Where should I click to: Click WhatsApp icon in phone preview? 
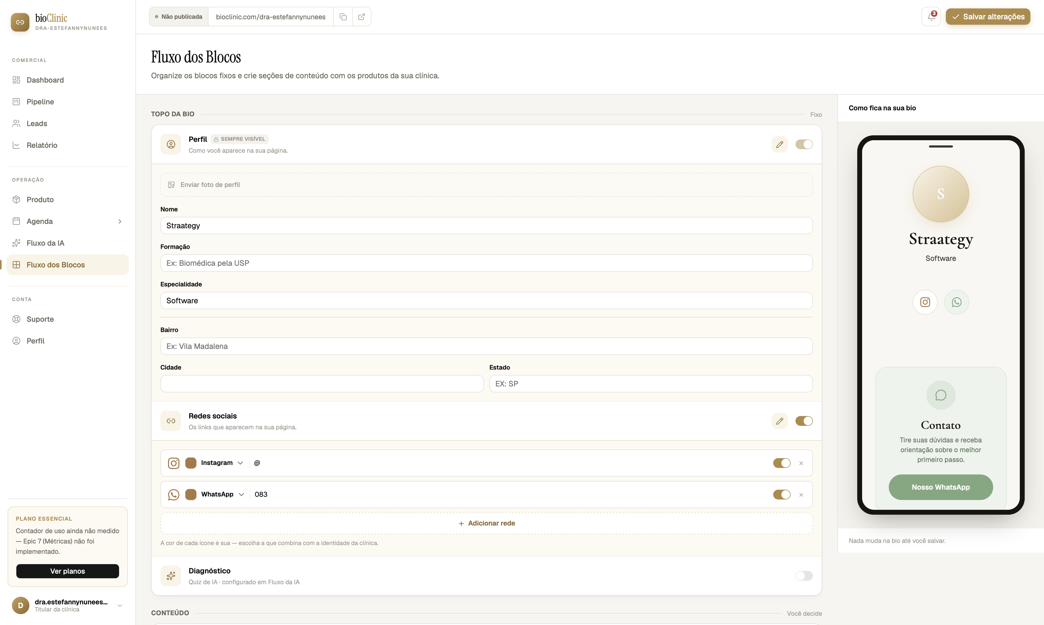pos(956,302)
